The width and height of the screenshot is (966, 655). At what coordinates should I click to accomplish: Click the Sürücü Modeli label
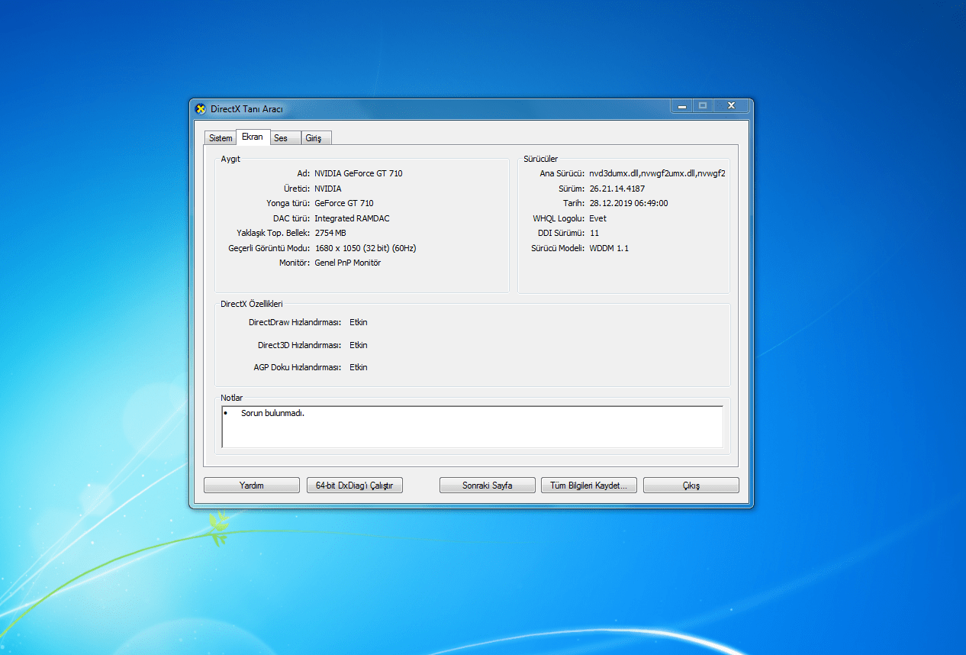pyautogui.click(x=559, y=248)
